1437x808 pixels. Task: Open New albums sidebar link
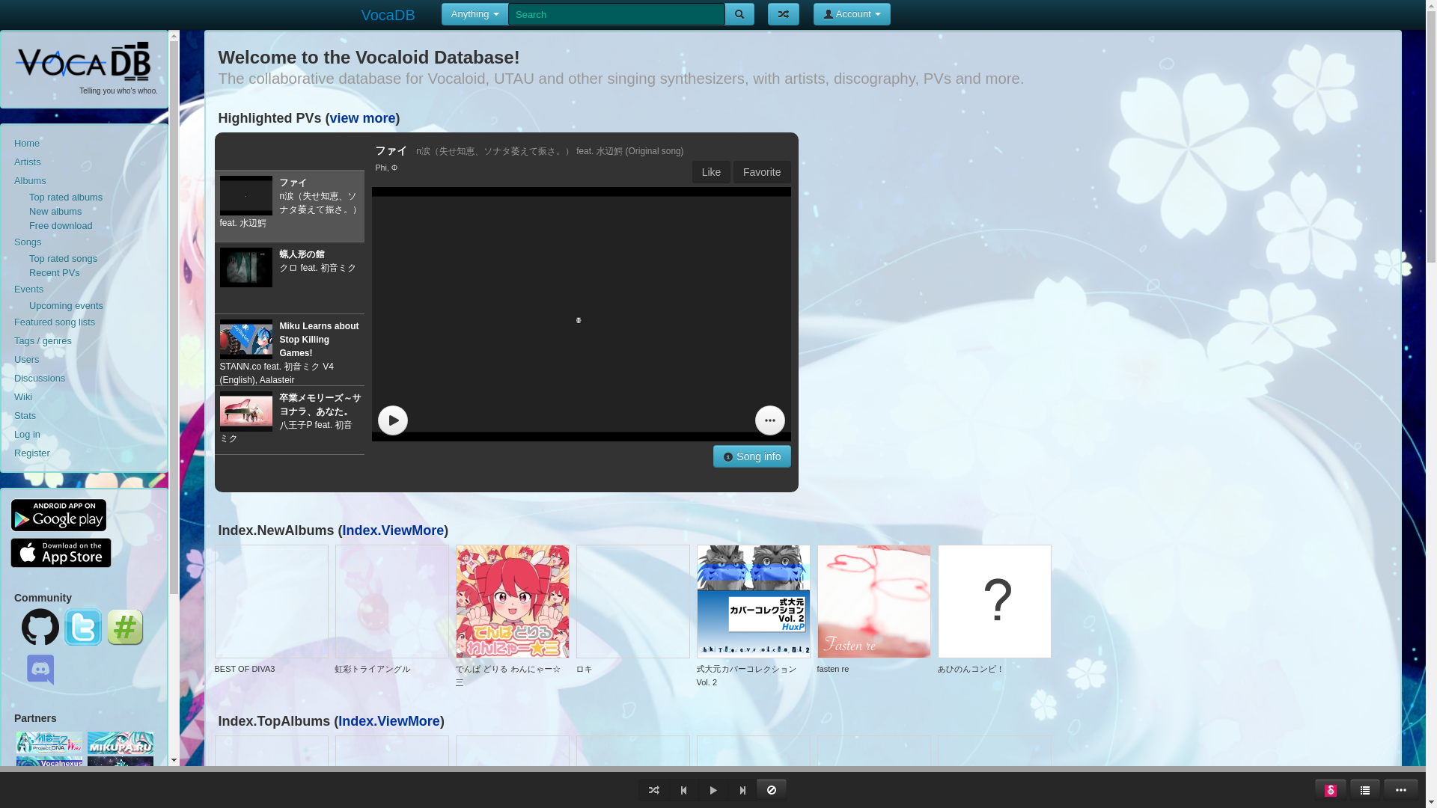point(55,212)
